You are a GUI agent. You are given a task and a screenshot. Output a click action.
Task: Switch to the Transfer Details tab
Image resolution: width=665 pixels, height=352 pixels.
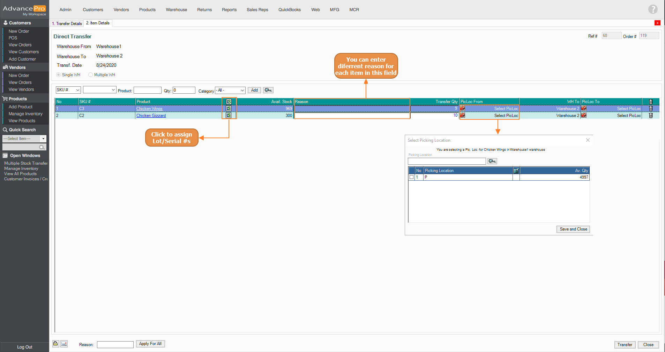(67, 24)
